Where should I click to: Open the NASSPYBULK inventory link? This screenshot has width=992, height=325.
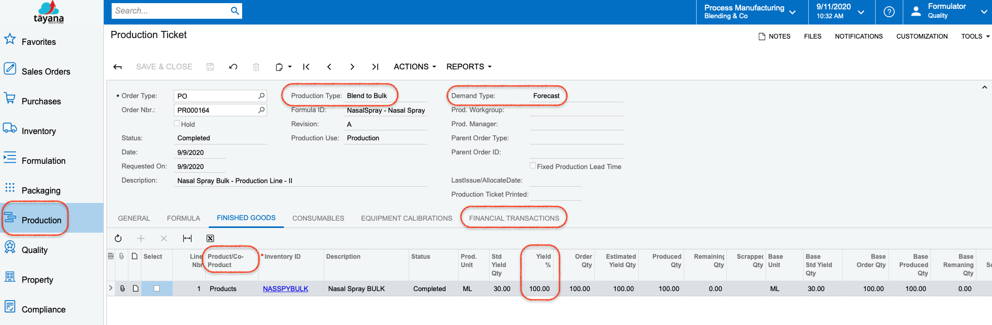click(285, 288)
